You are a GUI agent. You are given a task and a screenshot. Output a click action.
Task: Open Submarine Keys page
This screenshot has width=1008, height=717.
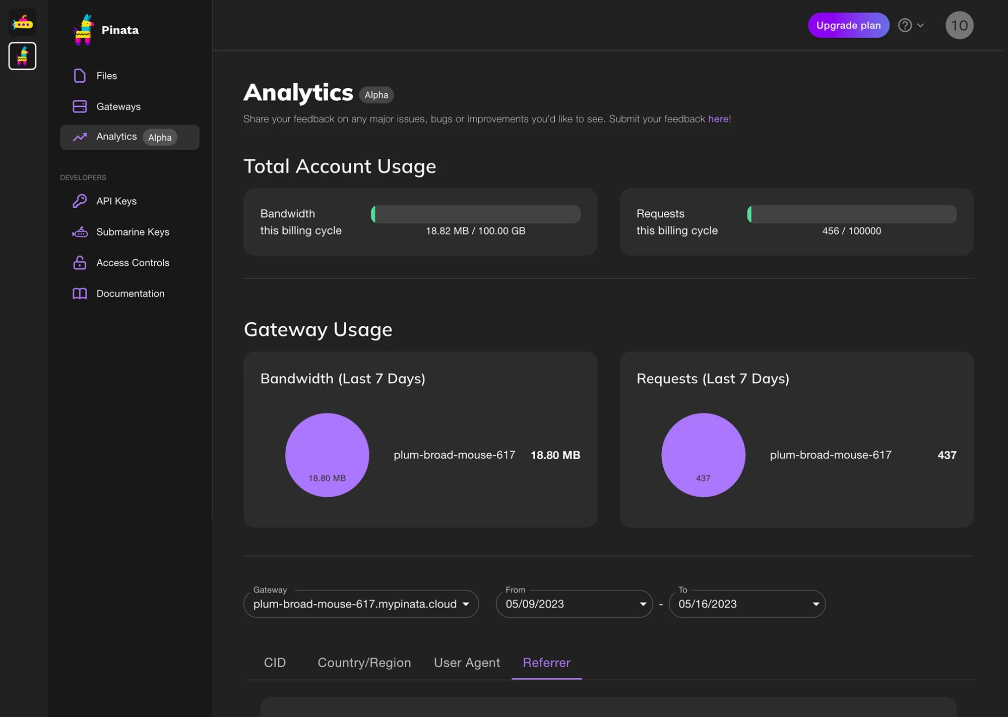click(130, 232)
